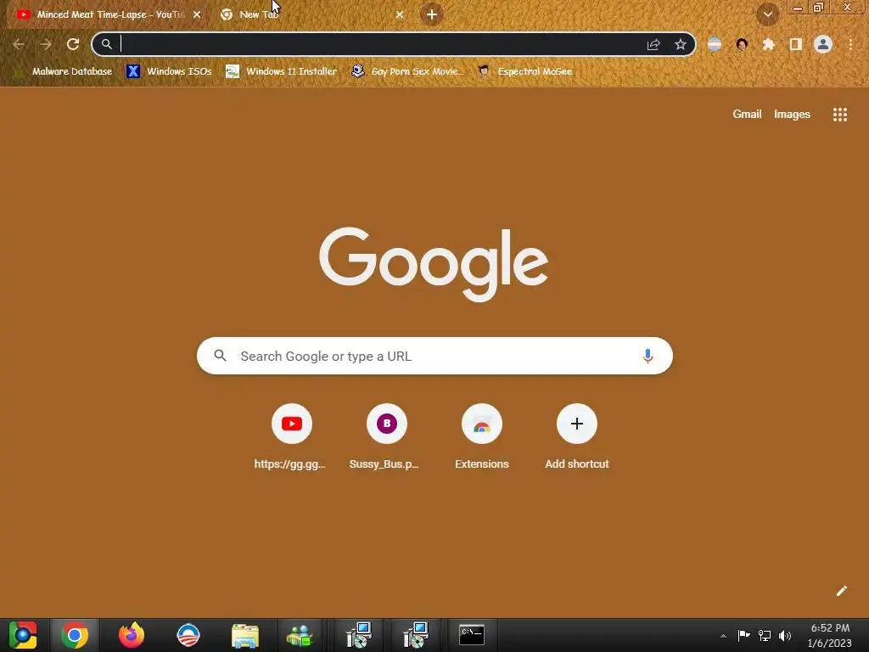
Task: Open the Gmail link
Action: pyautogui.click(x=747, y=115)
